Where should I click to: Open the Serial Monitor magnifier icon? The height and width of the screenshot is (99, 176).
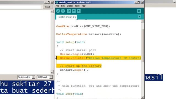tap(139, 11)
